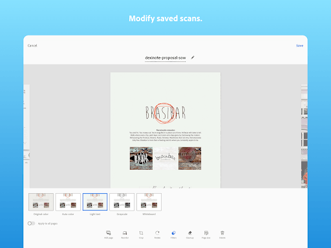The width and height of the screenshot is (331, 248).
Task: Show the previous page at left edge
Action: click(27, 136)
